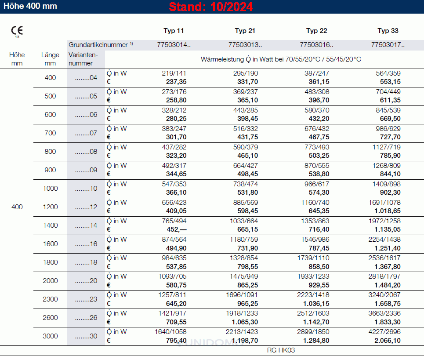Select the "Höhe 400 mm" title header
The image size is (424, 356).
[x=29, y=7]
